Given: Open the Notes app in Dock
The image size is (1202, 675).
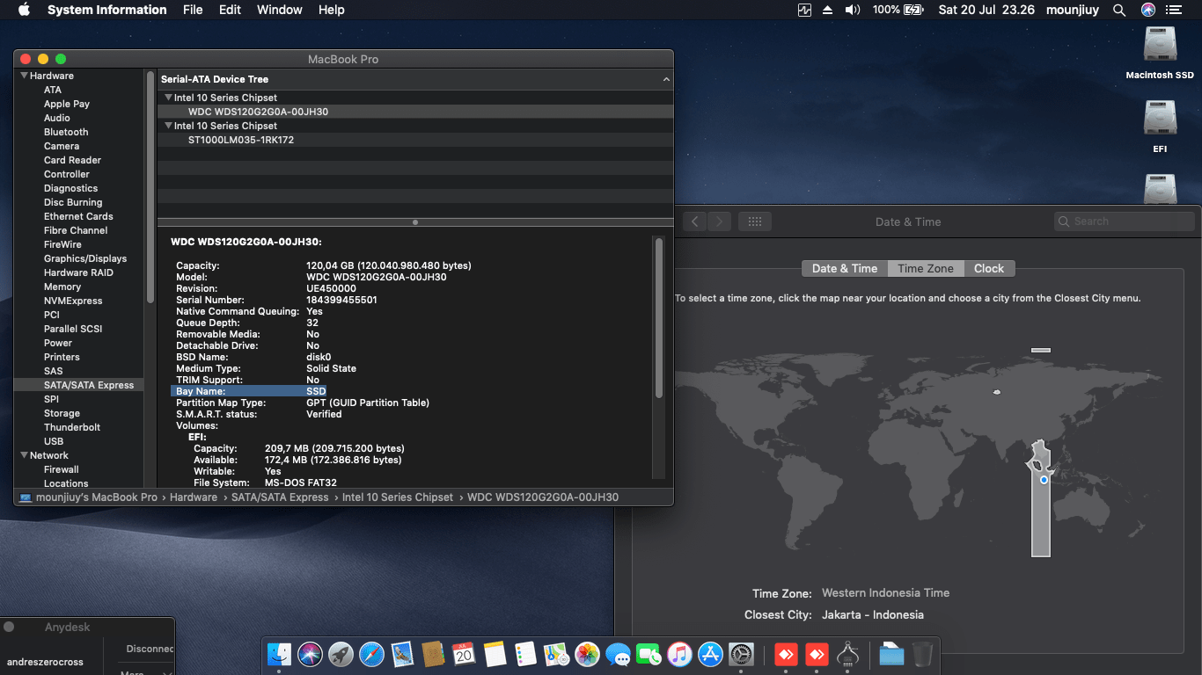Looking at the screenshot, I should coord(495,654).
